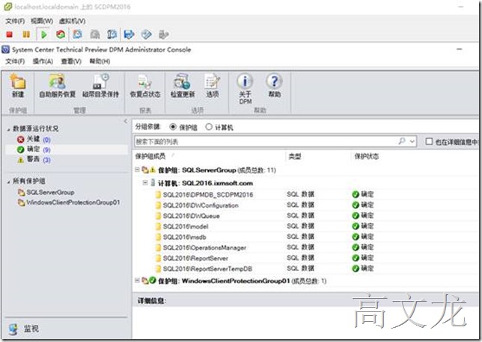Select 确定 (9) health filter
The image size is (482, 342).
(x=67, y=149)
